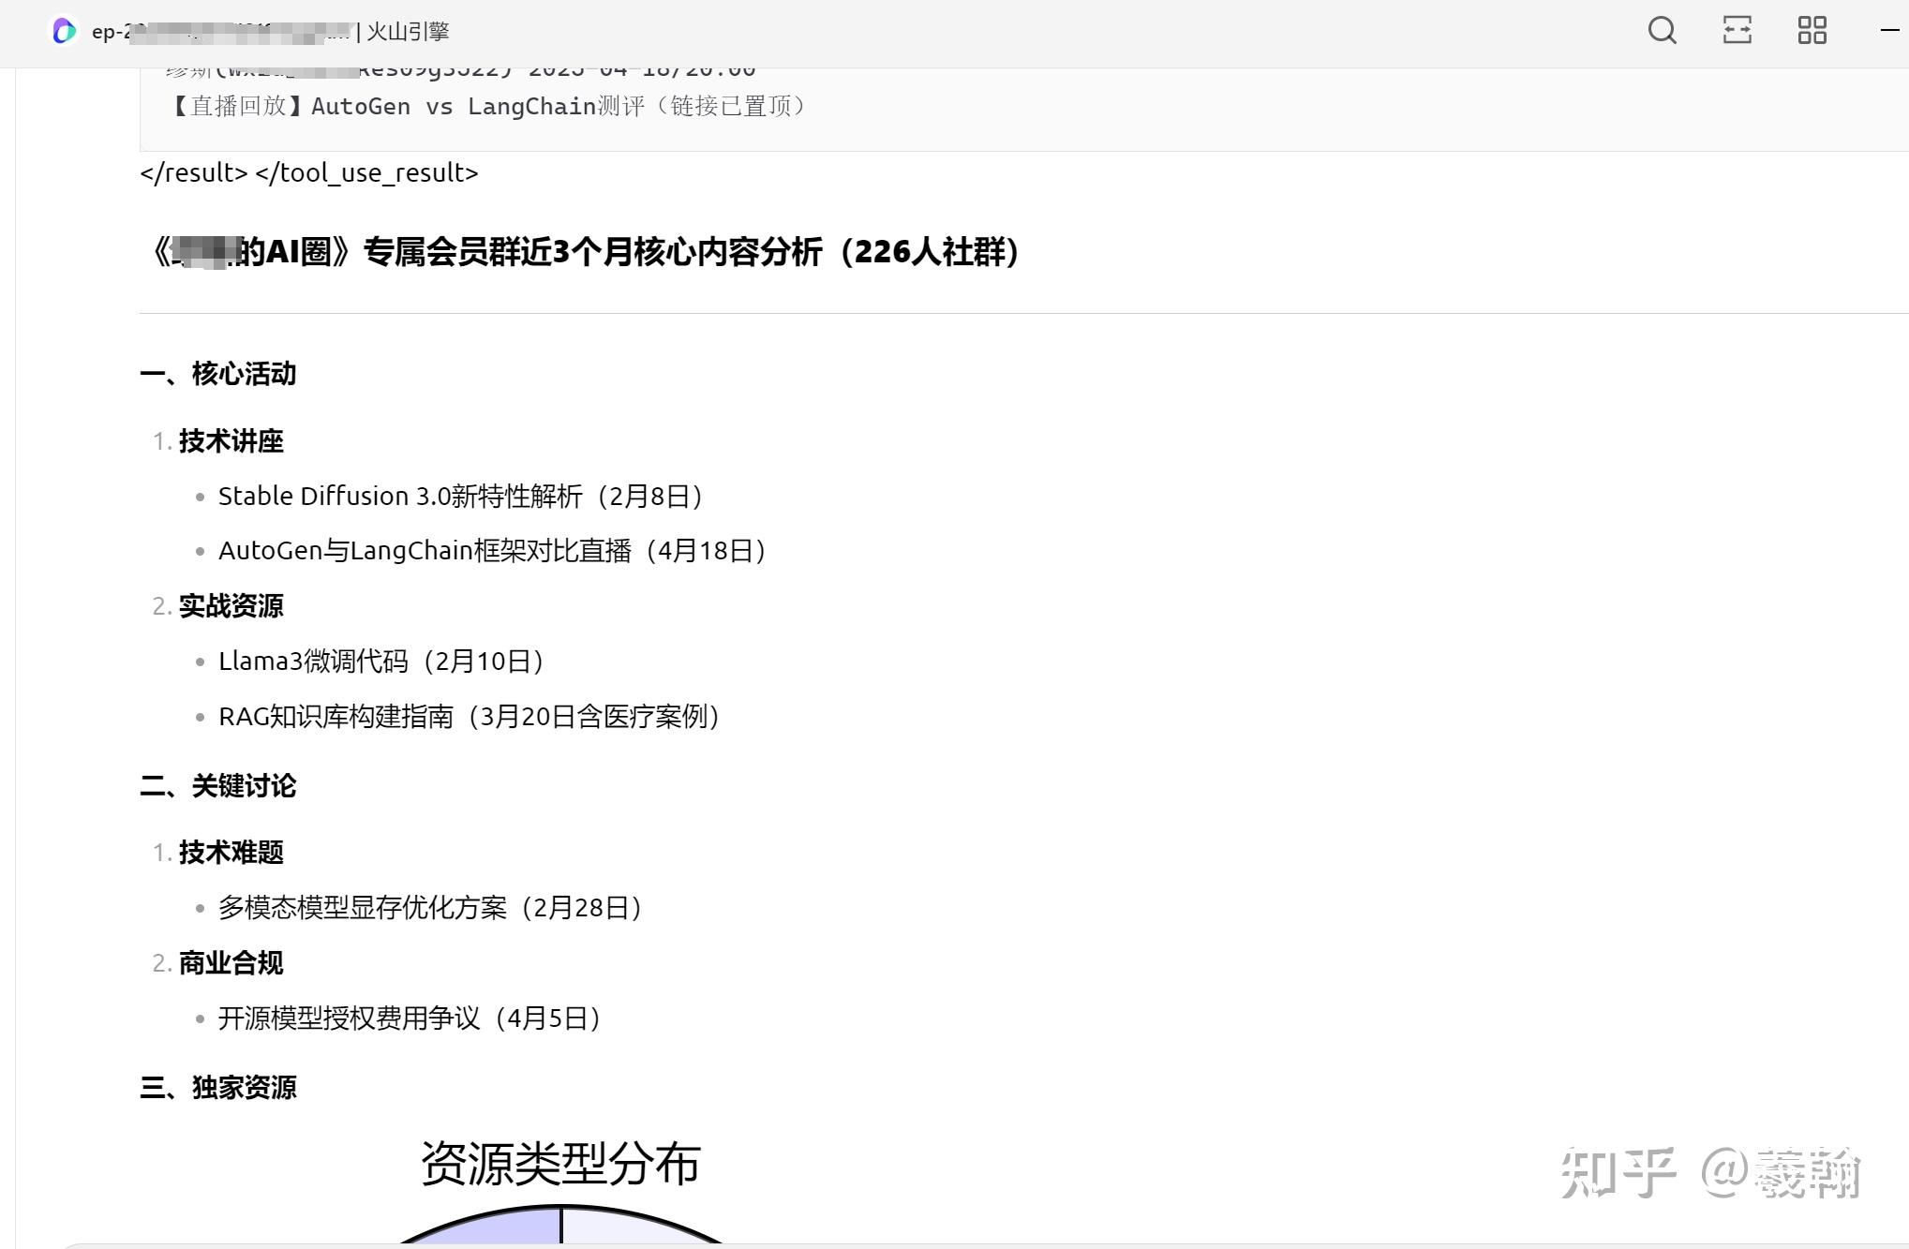Click the 资源类型分布 pie chart
The height and width of the screenshot is (1249, 1909).
[x=559, y=1167]
